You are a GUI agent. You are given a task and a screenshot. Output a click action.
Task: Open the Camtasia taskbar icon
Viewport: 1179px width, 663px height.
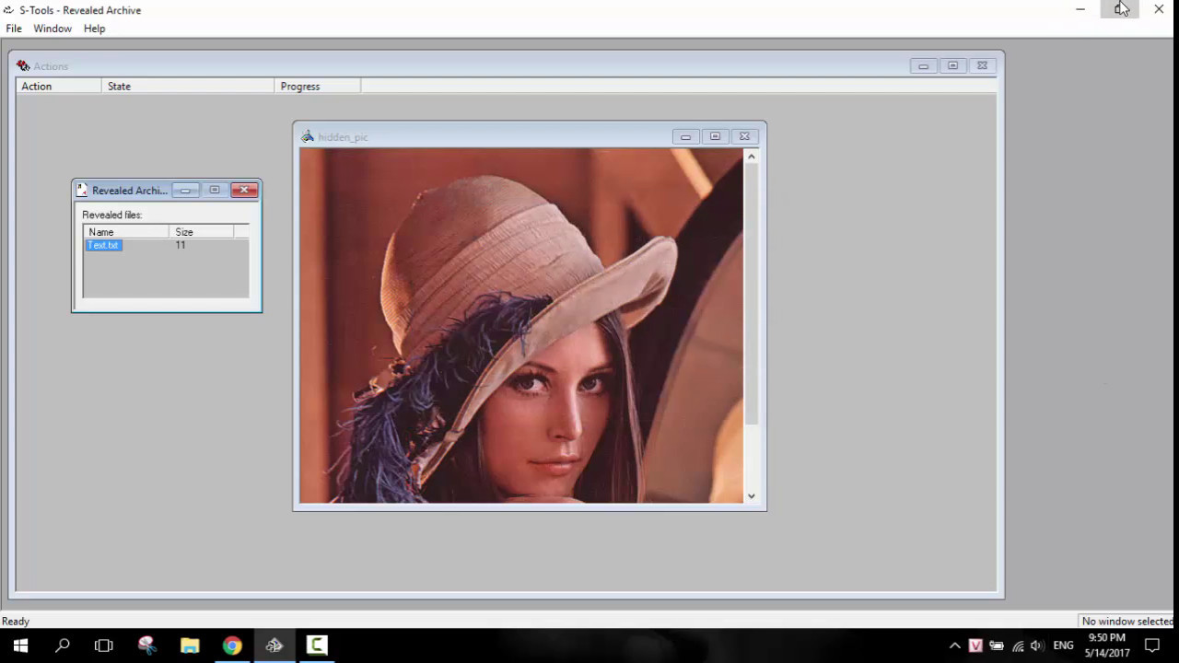(x=317, y=646)
